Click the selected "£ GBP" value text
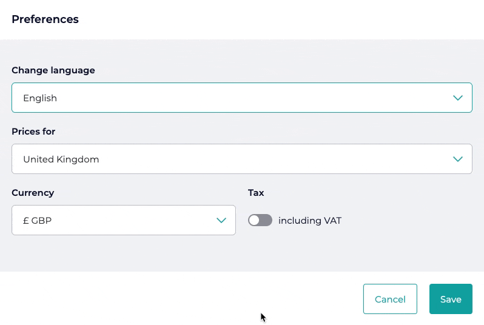The image size is (484, 325). point(38,221)
